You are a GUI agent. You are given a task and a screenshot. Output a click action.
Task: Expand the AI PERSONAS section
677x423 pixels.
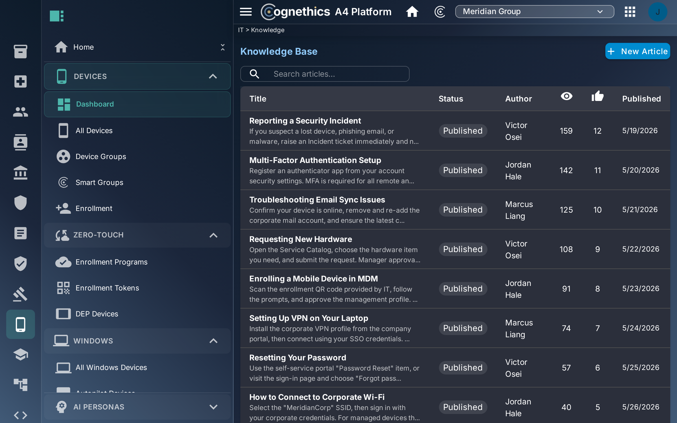137,407
